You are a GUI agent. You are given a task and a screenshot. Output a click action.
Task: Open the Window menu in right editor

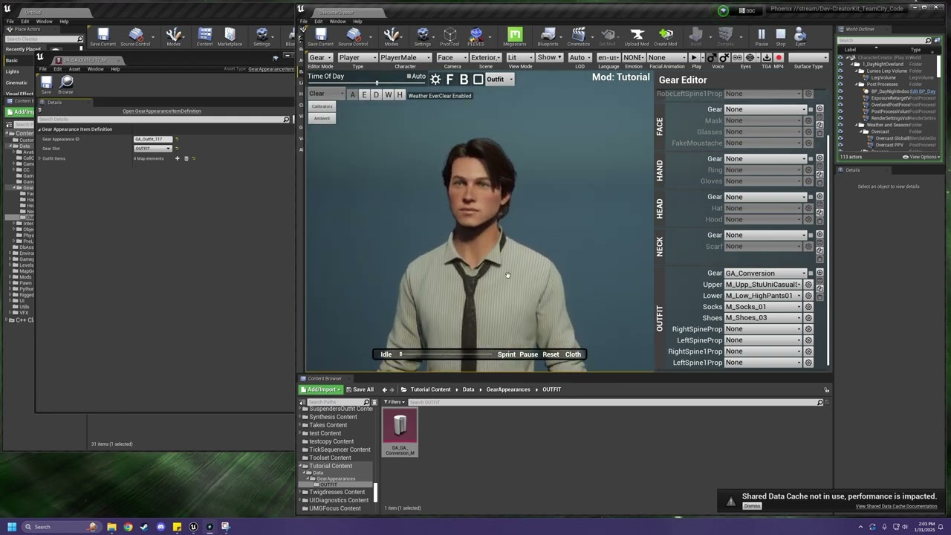click(338, 22)
